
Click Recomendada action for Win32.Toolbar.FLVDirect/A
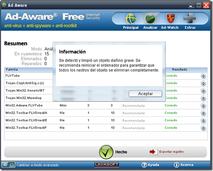click(133, 113)
